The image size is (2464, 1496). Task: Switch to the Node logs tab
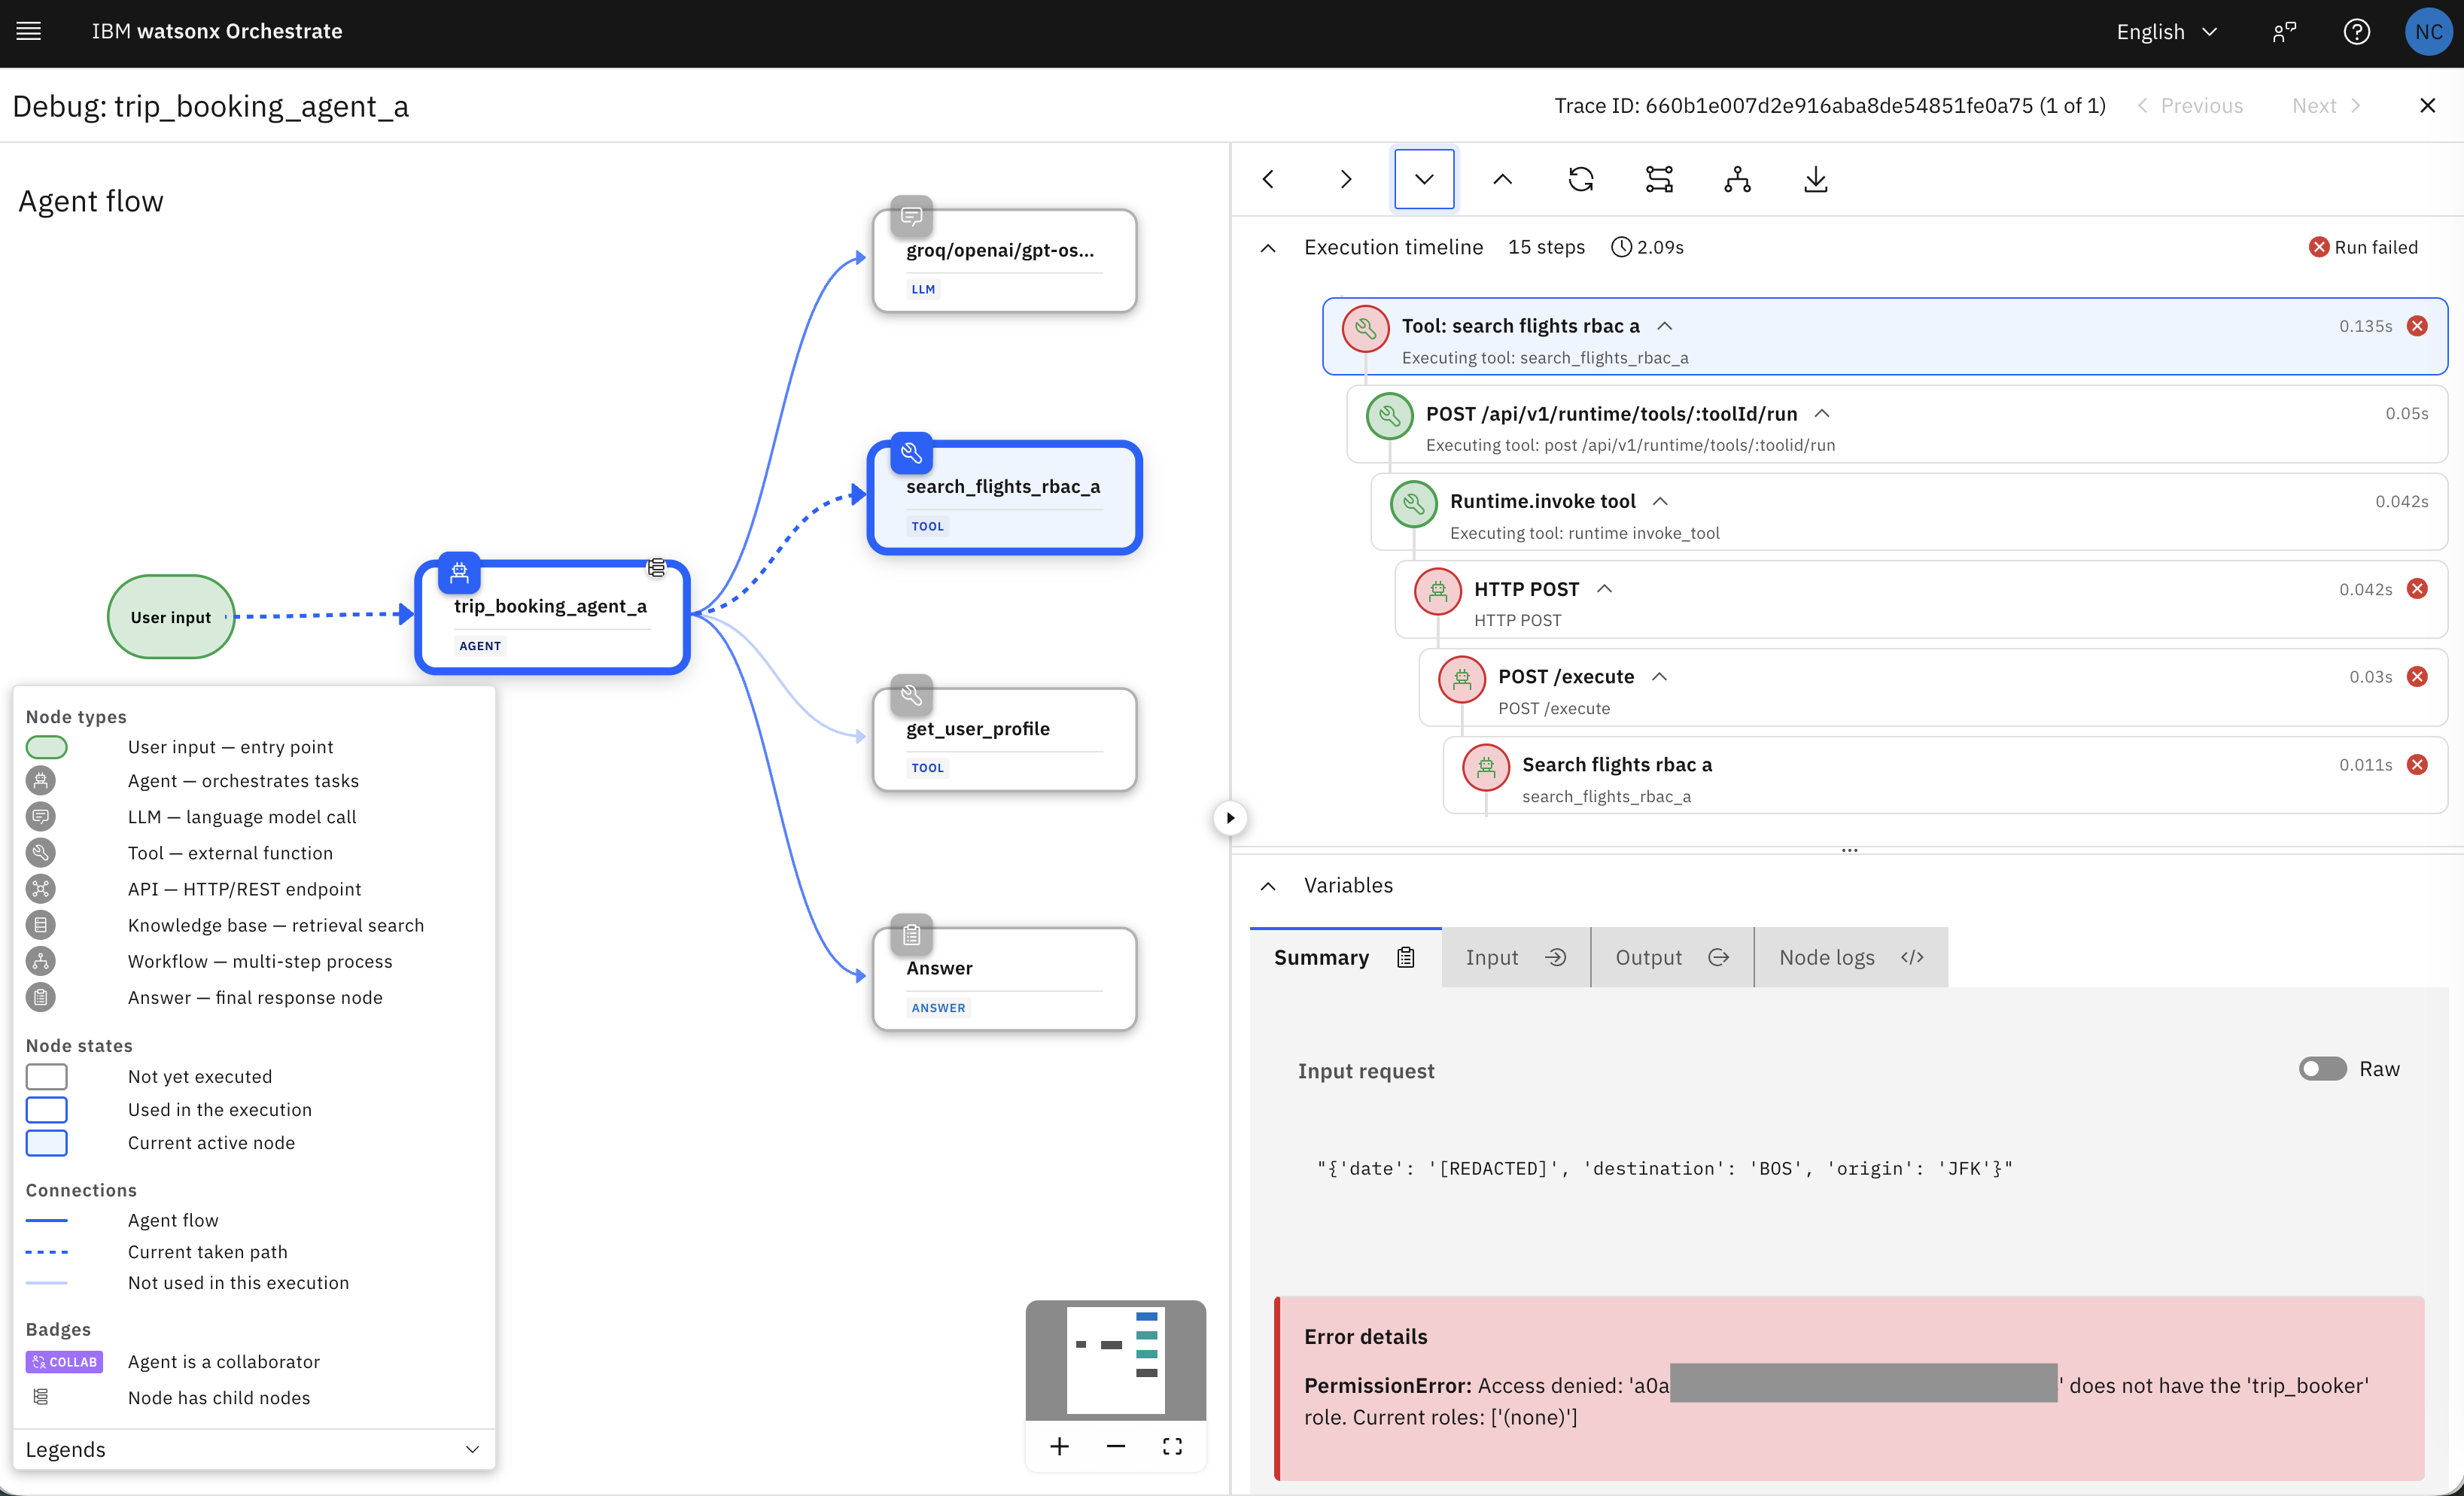pyautogui.click(x=1851, y=957)
